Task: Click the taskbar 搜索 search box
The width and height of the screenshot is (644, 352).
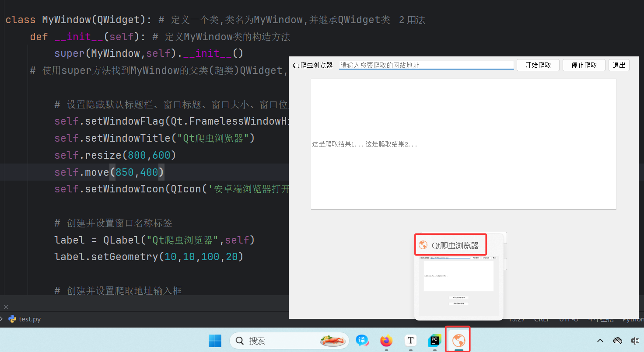Action: (290, 341)
